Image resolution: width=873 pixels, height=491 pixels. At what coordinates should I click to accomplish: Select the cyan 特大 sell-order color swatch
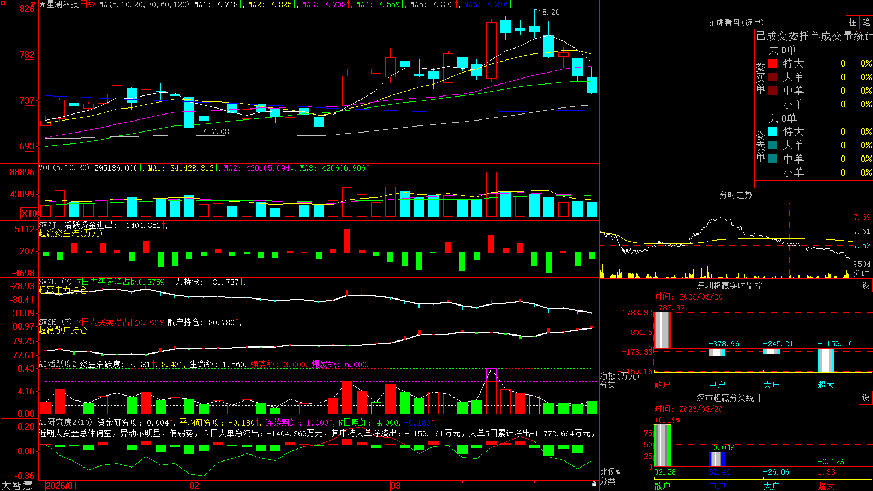[773, 131]
